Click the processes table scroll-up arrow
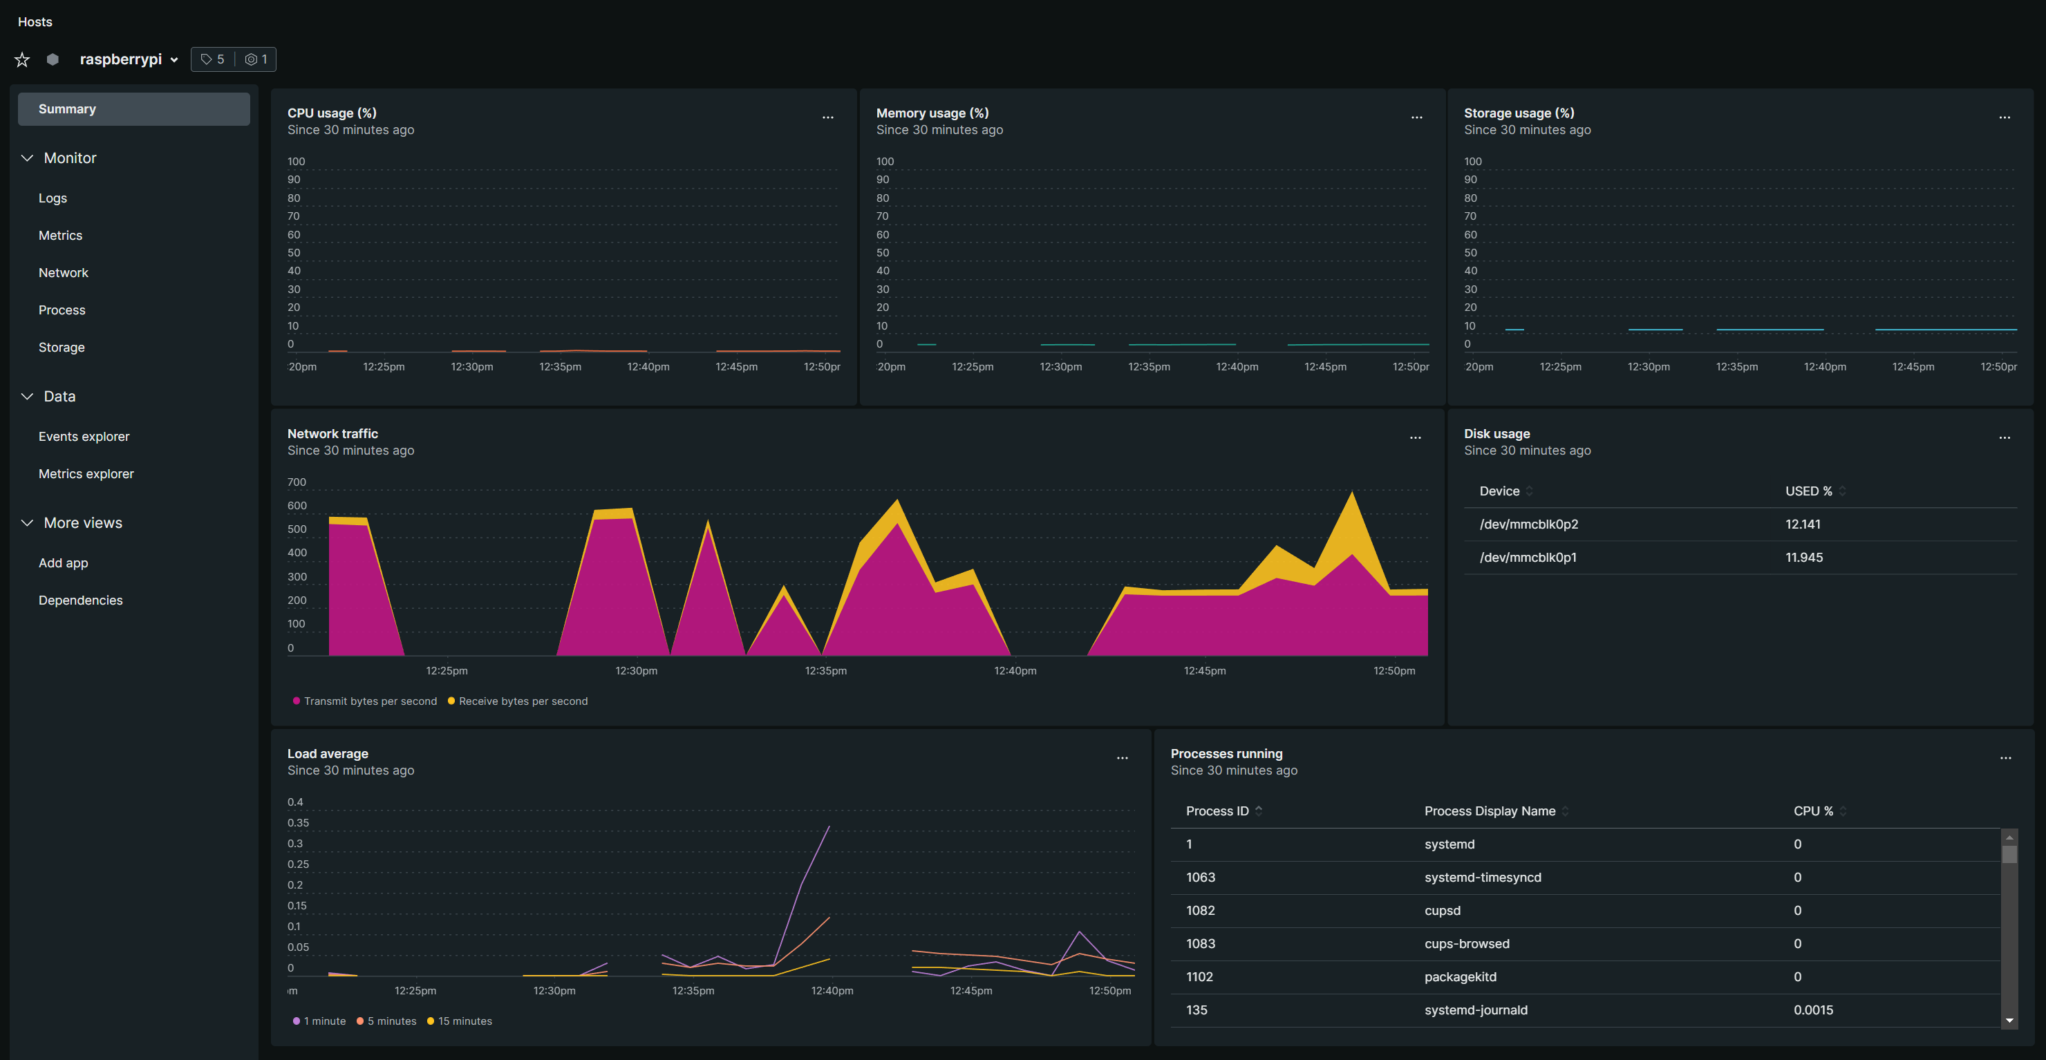 2009,837
